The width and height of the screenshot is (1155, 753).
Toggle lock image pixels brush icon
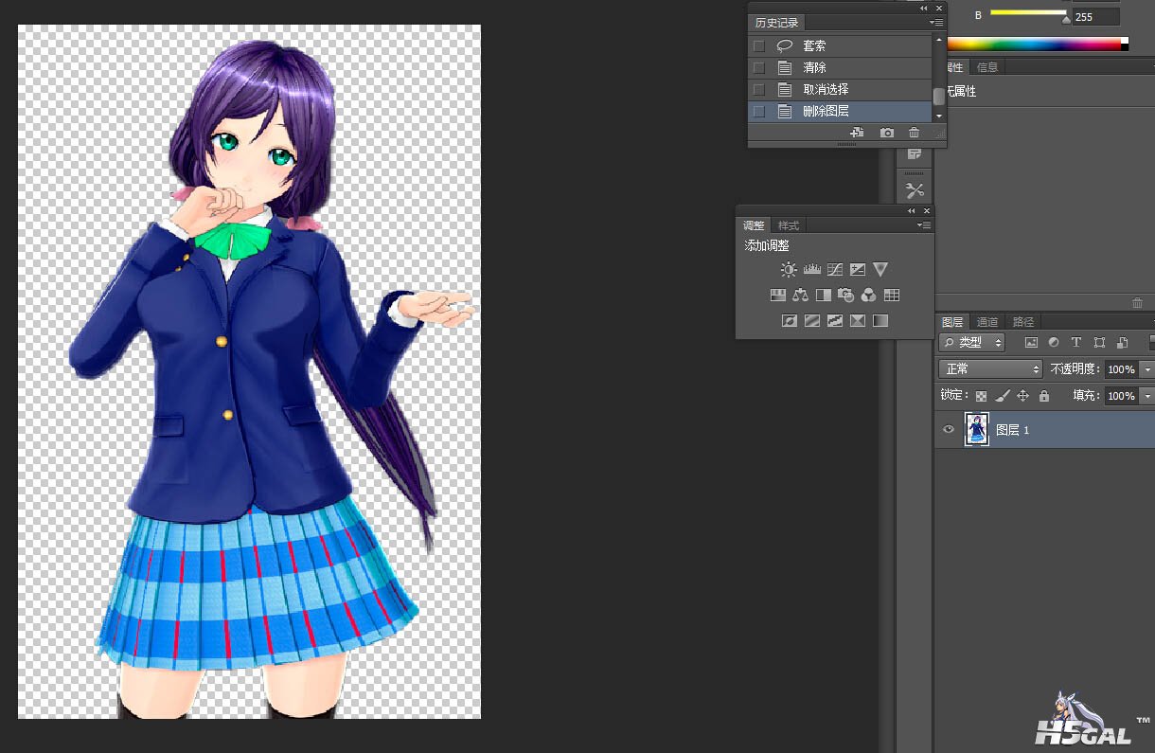pos(1003,396)
